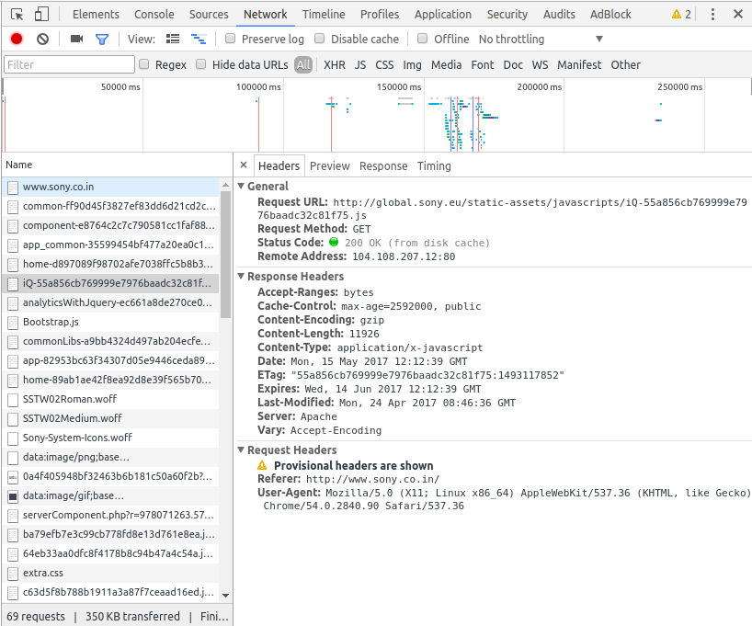Stop recording network log red button
Image resolution: width=752 pixels, height=626 pixels.
click(17, 39)
